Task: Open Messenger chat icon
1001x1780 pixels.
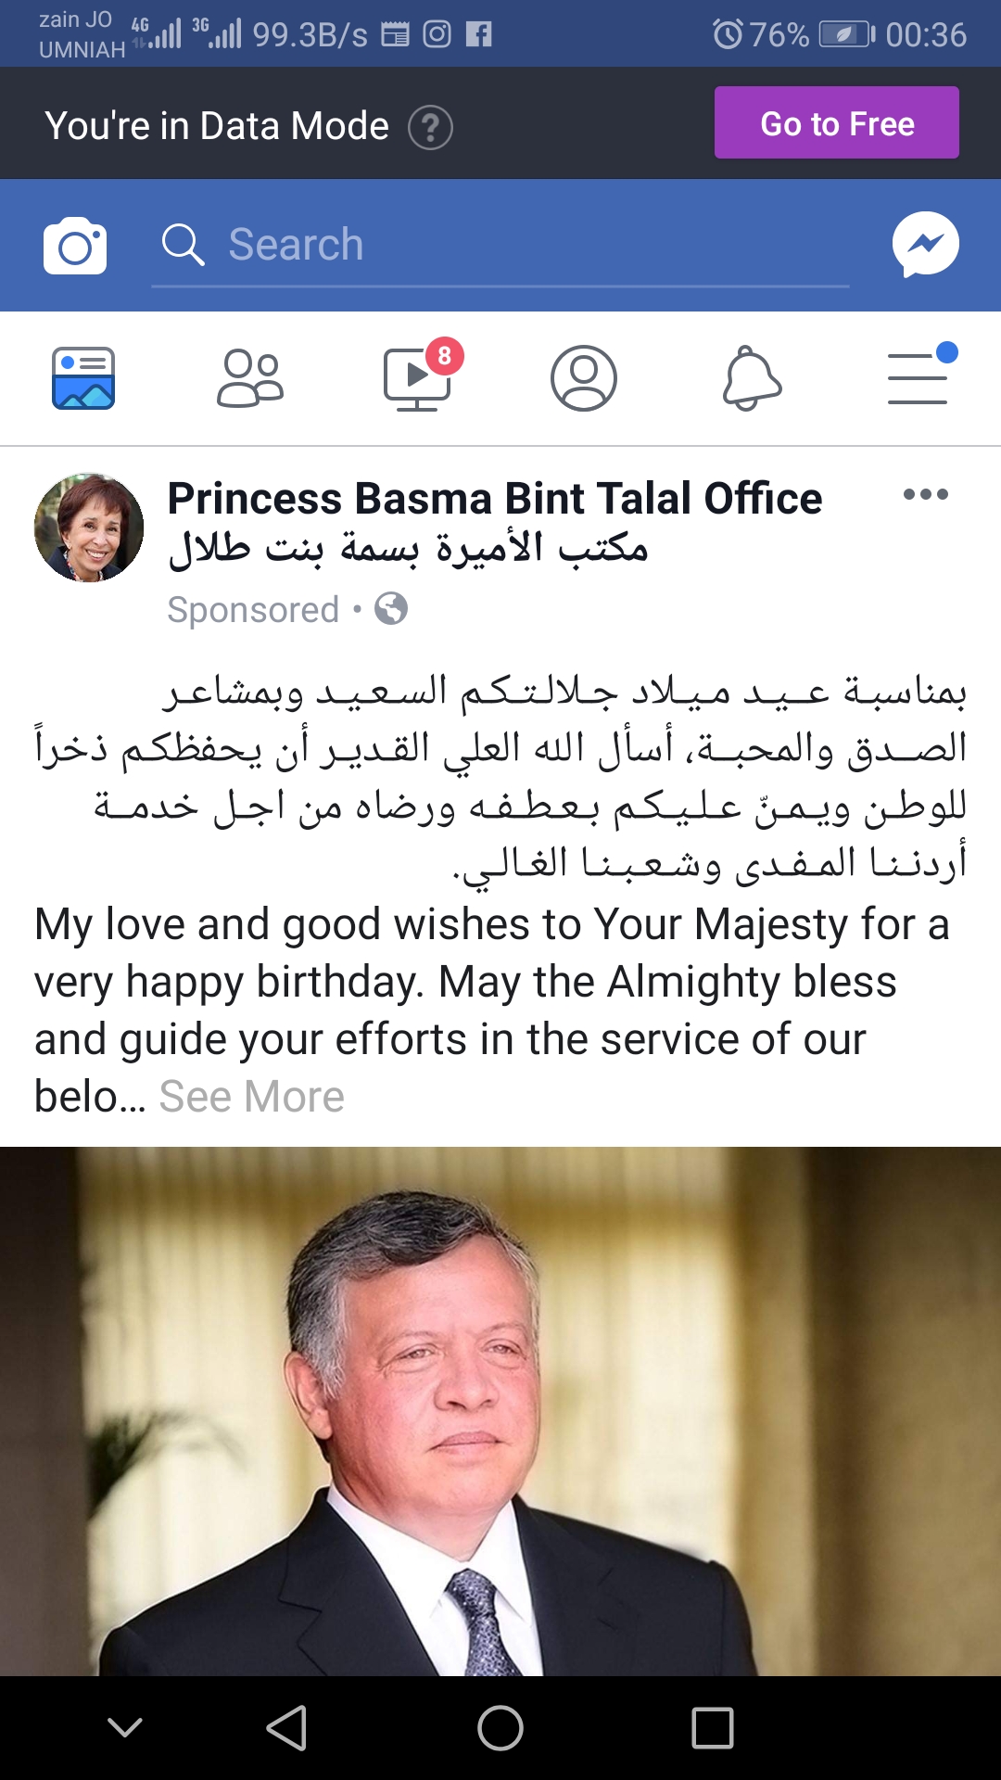Action: tap(925, 245)
